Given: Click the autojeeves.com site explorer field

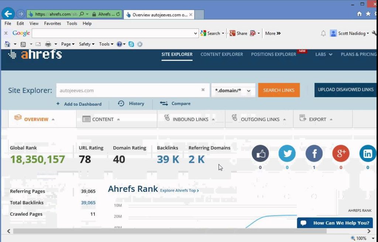Looking at the screenshot, I should (133, 91).
